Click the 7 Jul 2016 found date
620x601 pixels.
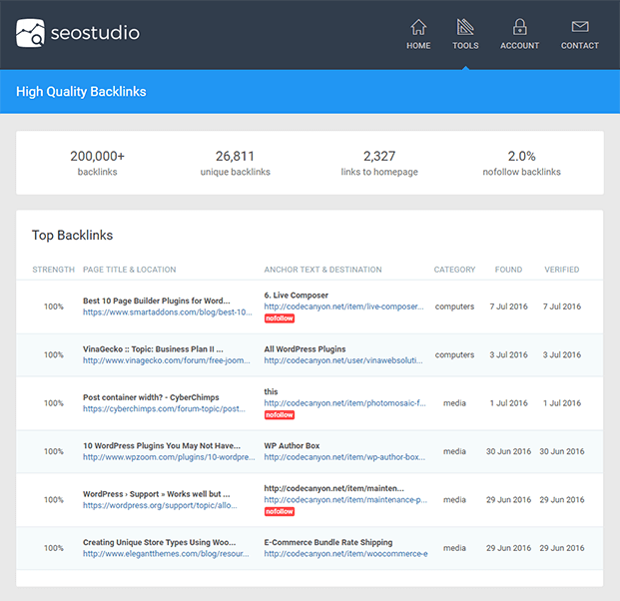coord(508,306)
